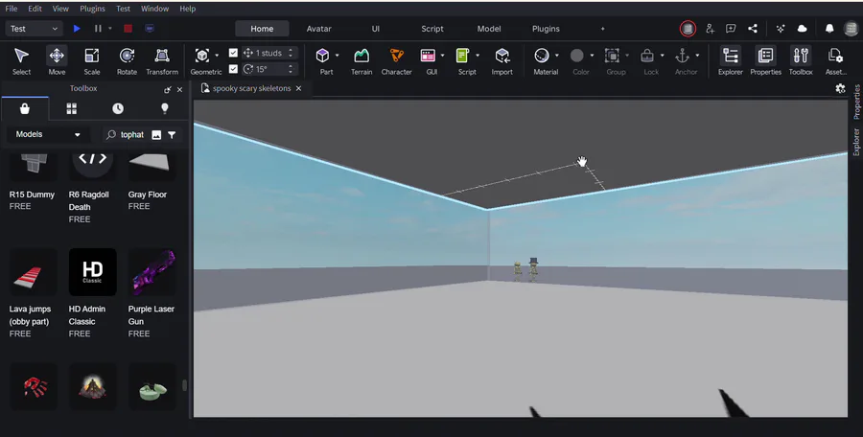The height and width of the screenshot is (437, 863).
Task: Expand the Material dropdown arrow
Action: [x=556, y=56]
